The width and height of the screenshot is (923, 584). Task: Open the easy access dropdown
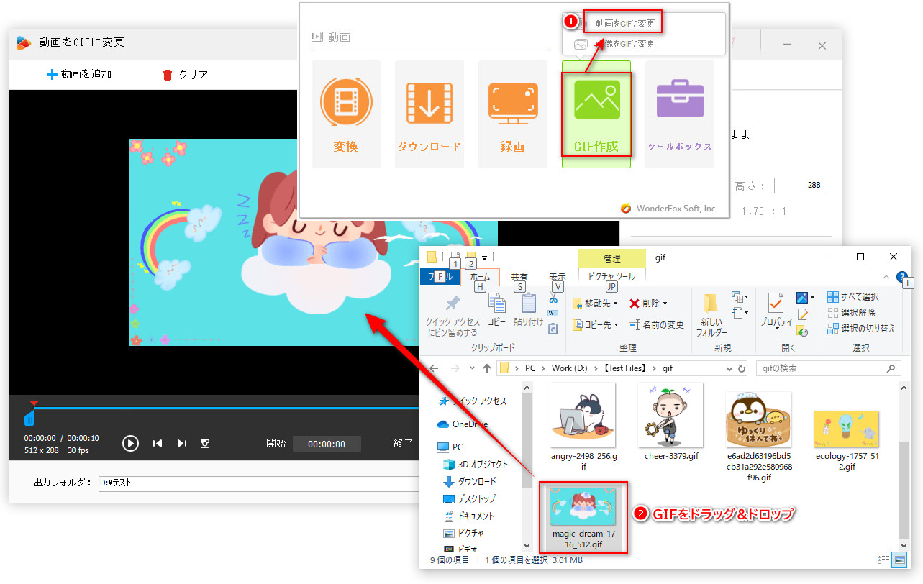739,313
